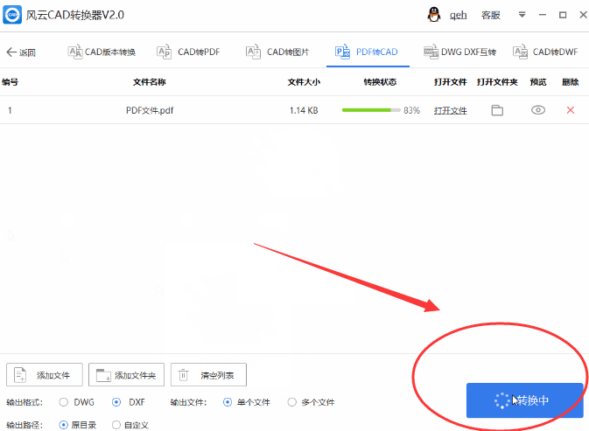Click the 风云CAD转换器 app logo icon
Image resolution: width=589 pixels, height=431 pixels.
point(12,15)
